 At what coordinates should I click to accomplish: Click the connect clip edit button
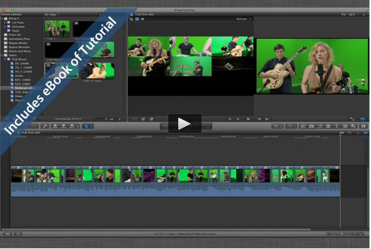pyautogui.click(x=55, y=126)
